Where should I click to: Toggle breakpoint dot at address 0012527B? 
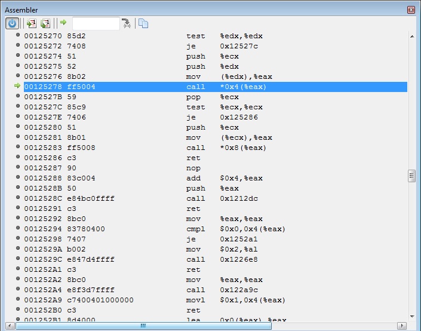pos(18,96)
